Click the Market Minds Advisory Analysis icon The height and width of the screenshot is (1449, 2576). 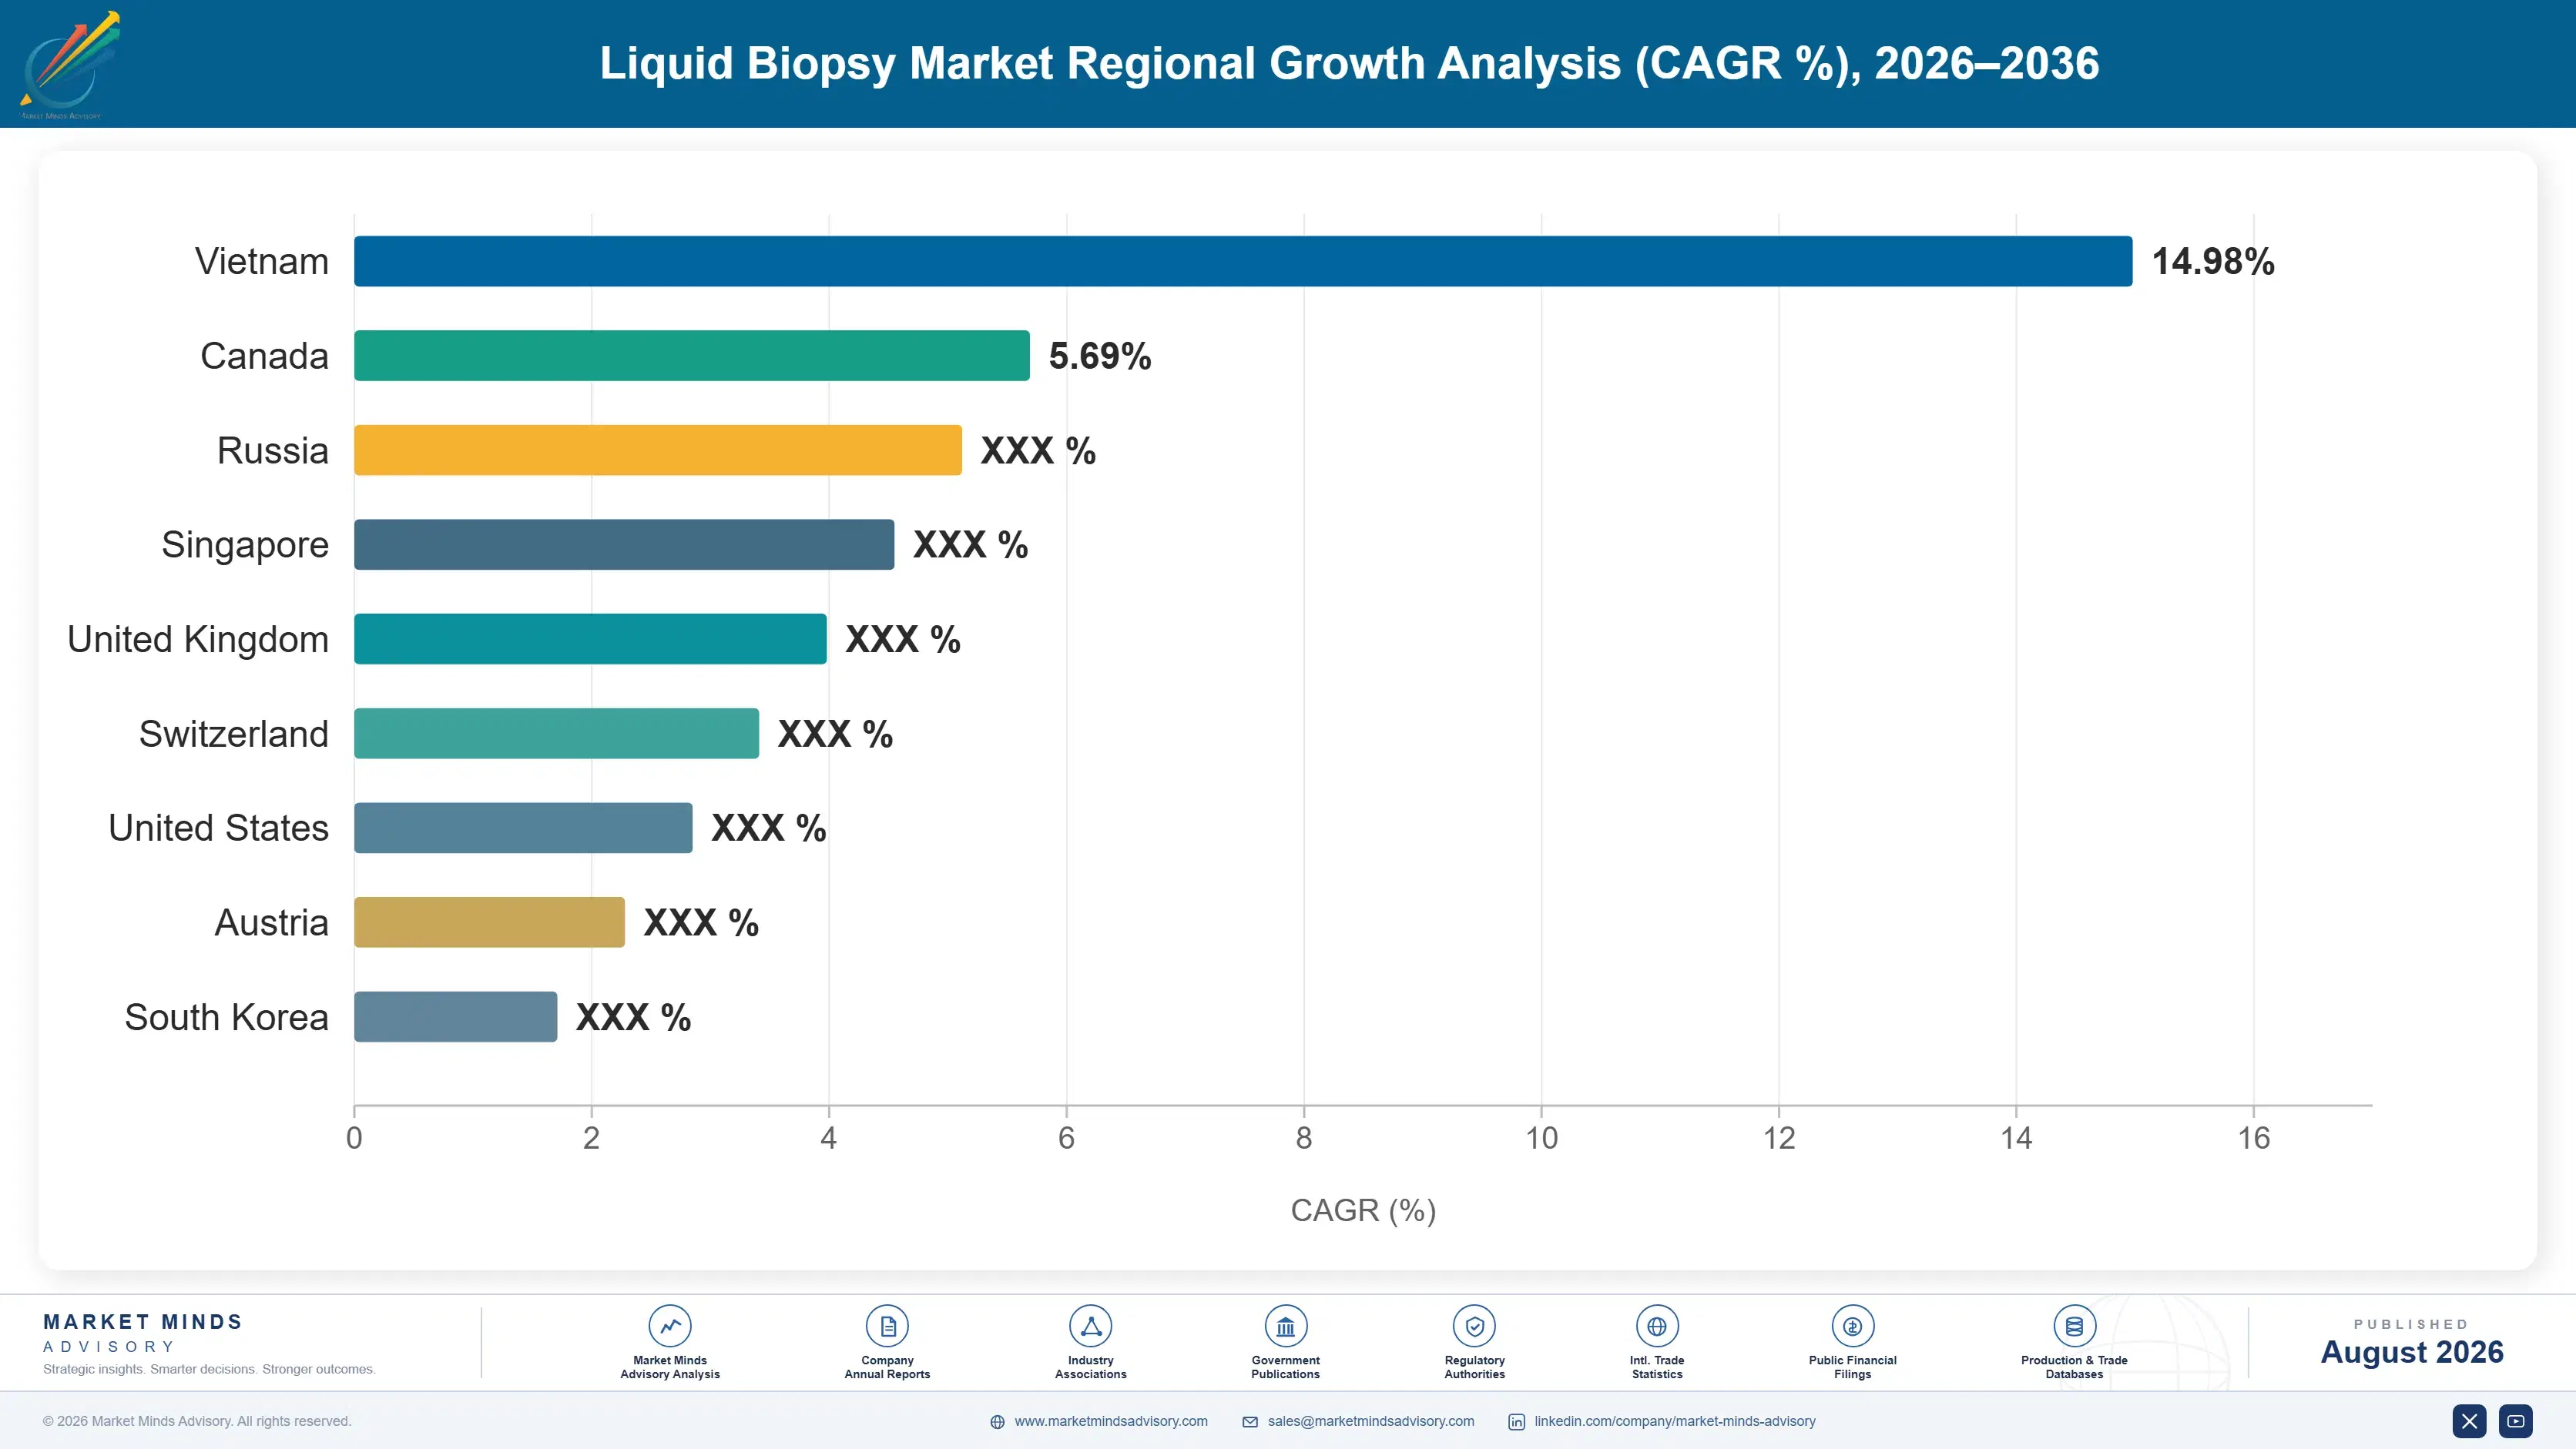(670, 1326)
